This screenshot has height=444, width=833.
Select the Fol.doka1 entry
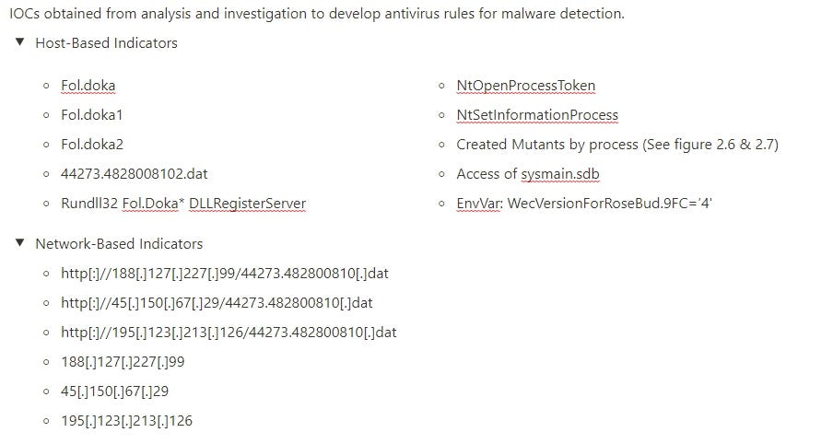[92, 115]
